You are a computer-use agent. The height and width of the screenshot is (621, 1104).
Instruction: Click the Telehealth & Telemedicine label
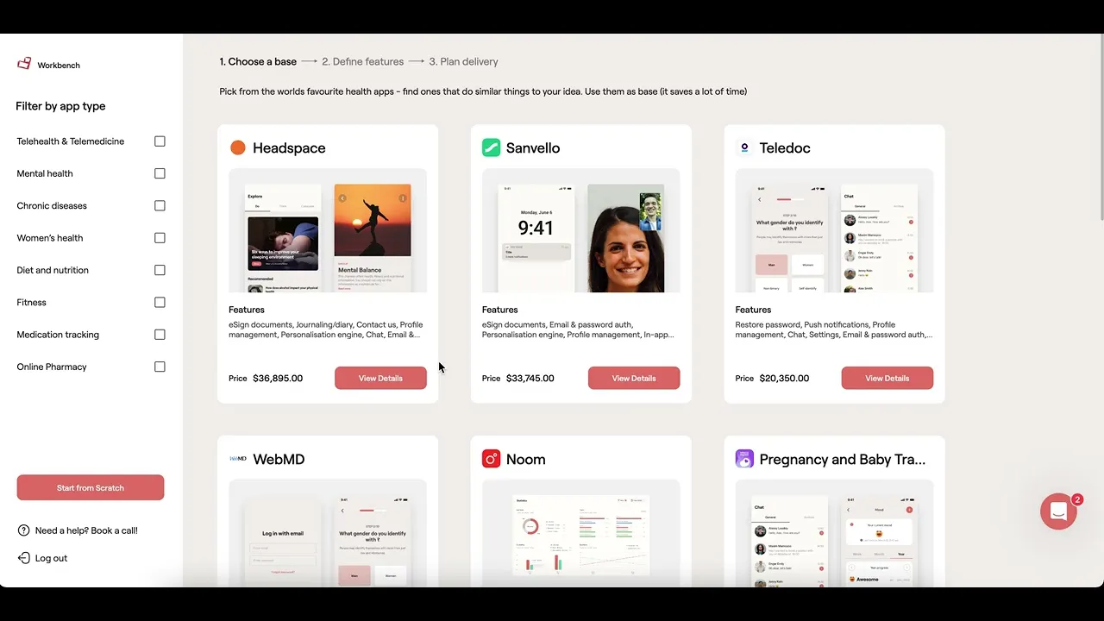[71, 141]
